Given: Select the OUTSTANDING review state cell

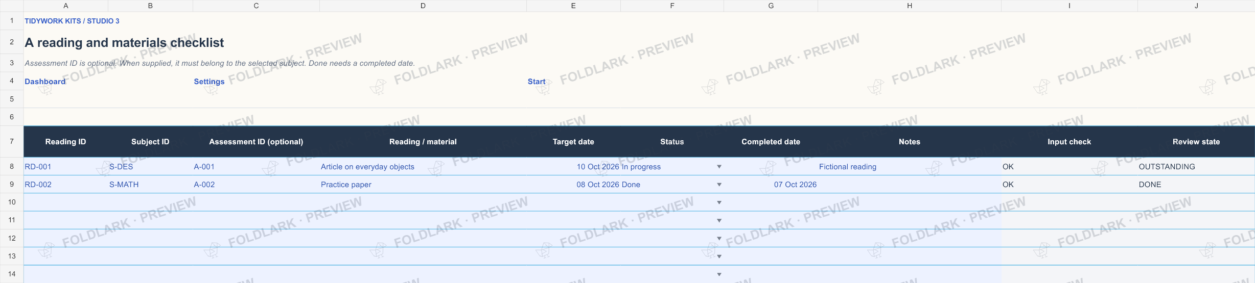Looking at the screenshot, I should tap(1196, 167).
